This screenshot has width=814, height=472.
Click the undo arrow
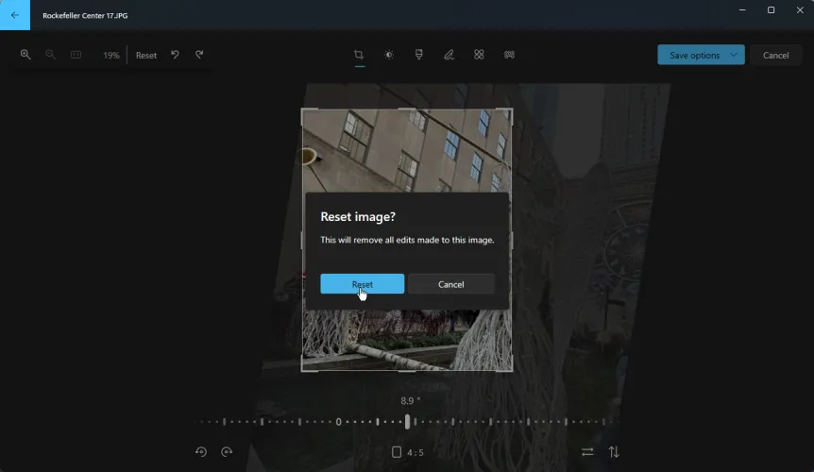(175, 55)
